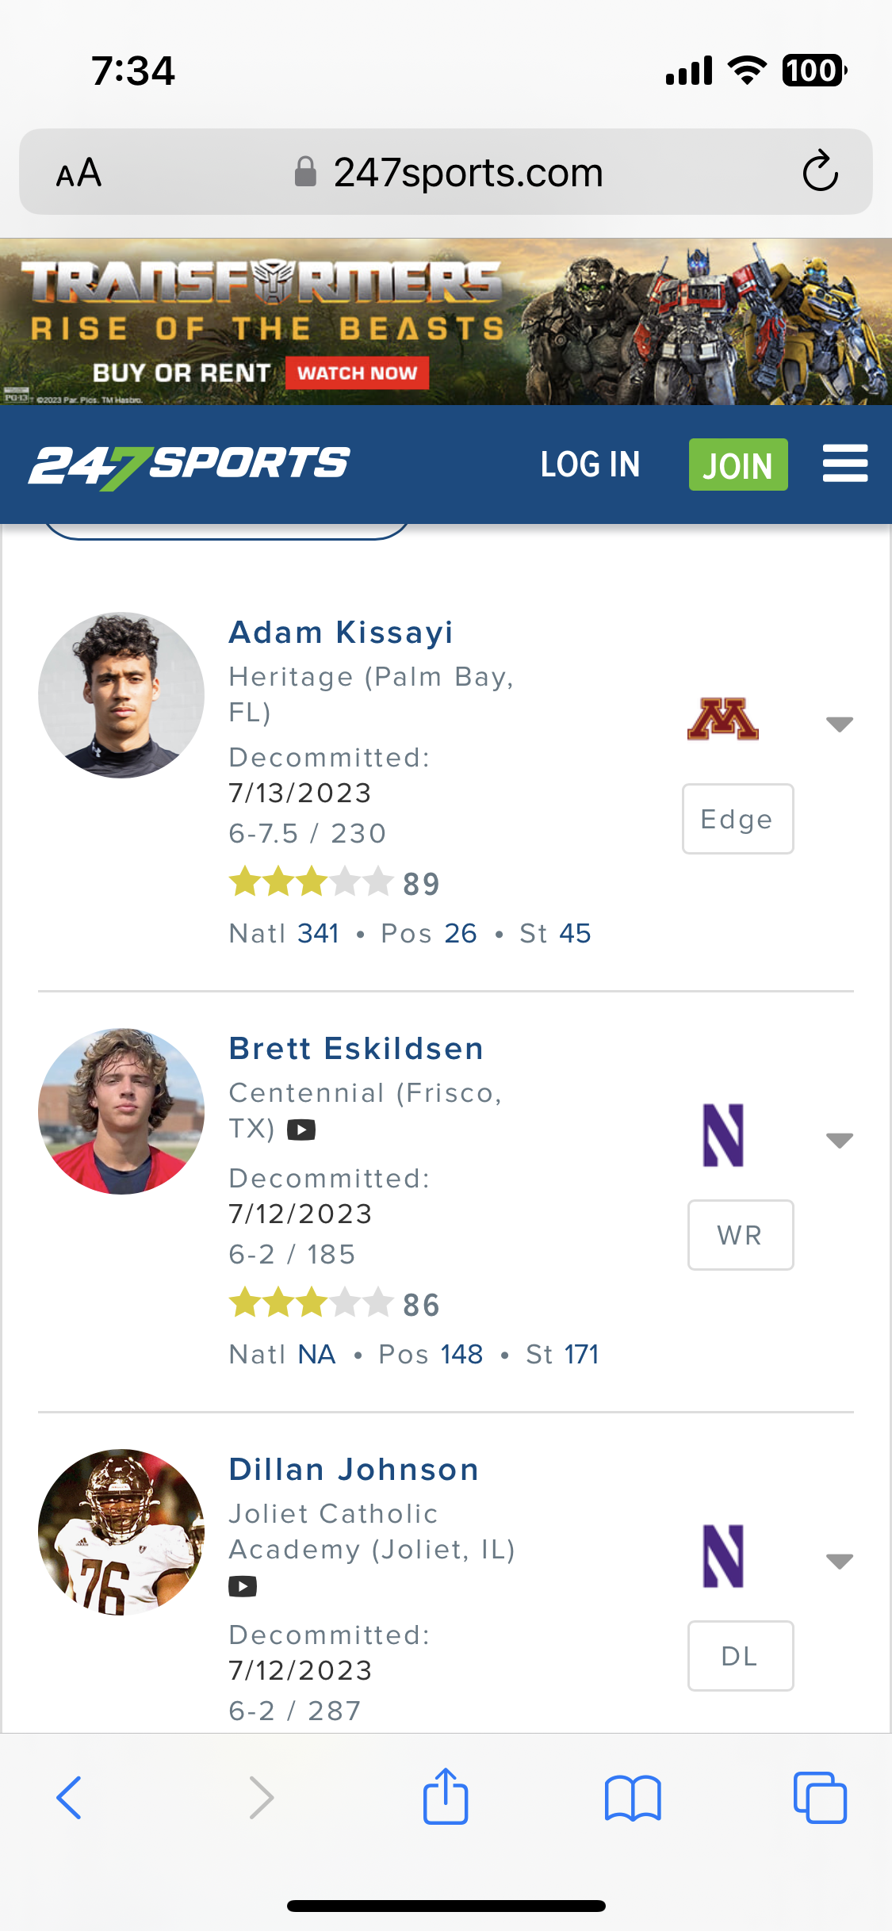Go back to previous page
The image size is (892, 1931).
point(70,1798)
